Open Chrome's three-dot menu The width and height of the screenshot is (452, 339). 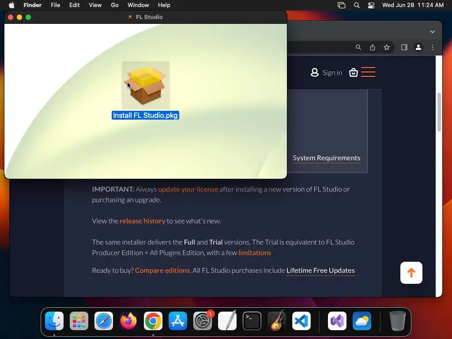[433, 47]
